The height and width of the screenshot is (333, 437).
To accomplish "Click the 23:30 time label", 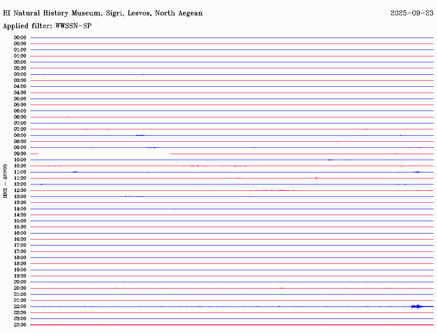I will coord(20,325).
